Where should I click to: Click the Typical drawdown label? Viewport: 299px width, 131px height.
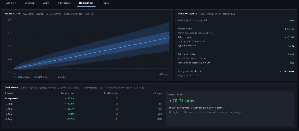187,46
